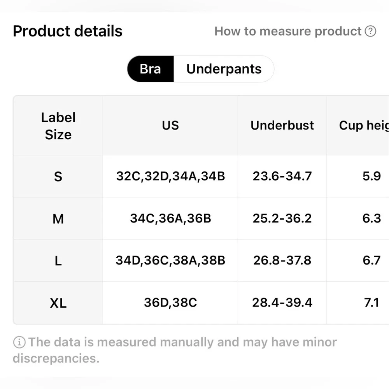This screenshot has height=389, width=389.
Task: Select the Bra toggle option
Action: coord(150,69)
